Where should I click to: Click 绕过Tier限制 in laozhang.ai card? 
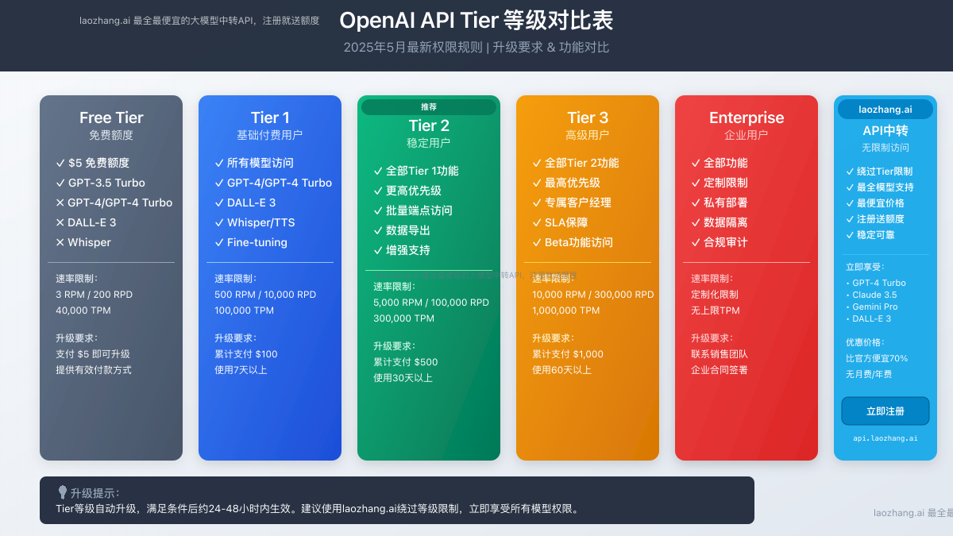pos(879,172)
